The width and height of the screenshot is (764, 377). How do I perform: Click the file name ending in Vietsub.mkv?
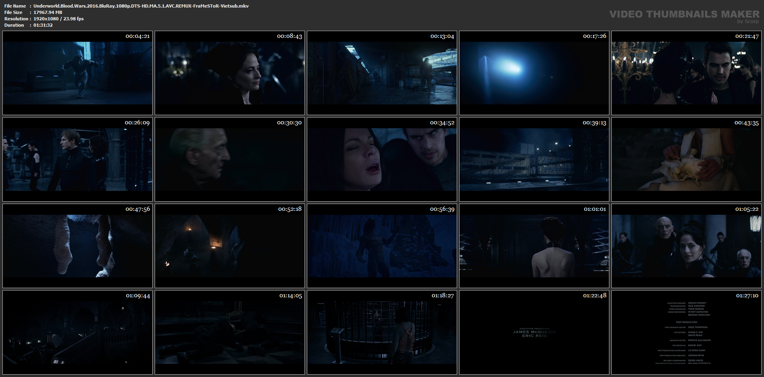[x=141, y=6]
